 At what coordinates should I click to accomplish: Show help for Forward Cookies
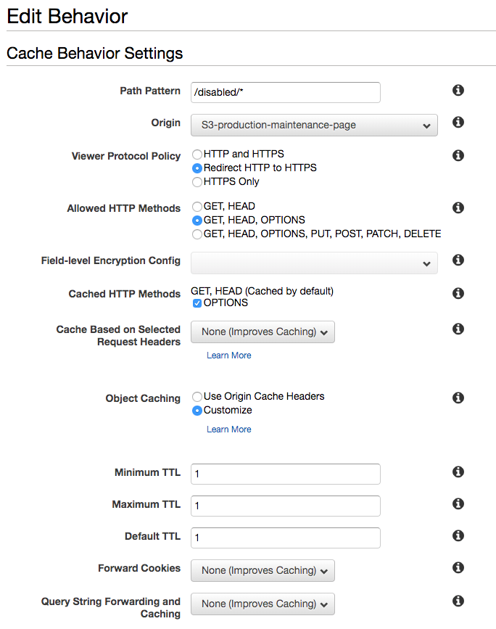(x=458, y=567)
